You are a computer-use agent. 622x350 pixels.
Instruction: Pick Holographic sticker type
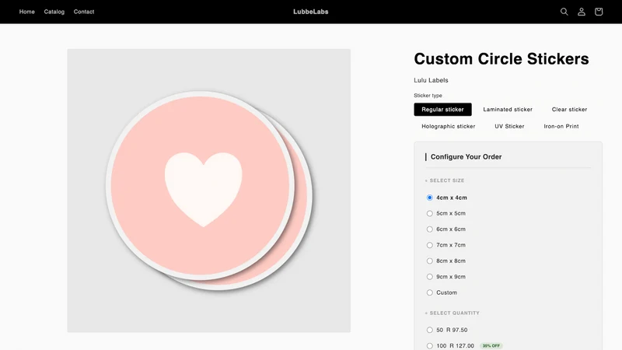tap(449, 126)
